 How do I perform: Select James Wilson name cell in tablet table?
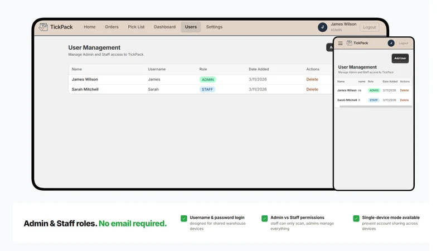(x=85, y=79)
